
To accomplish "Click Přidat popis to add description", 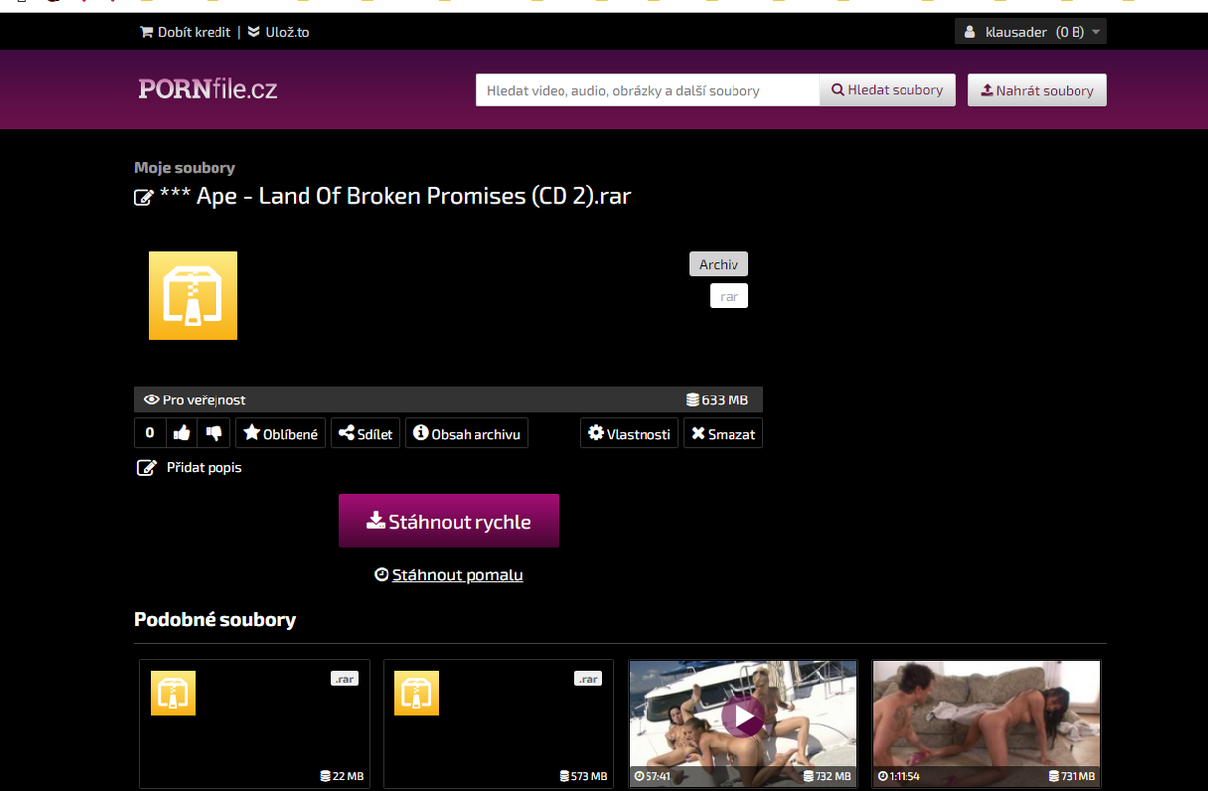I will 189,467.
